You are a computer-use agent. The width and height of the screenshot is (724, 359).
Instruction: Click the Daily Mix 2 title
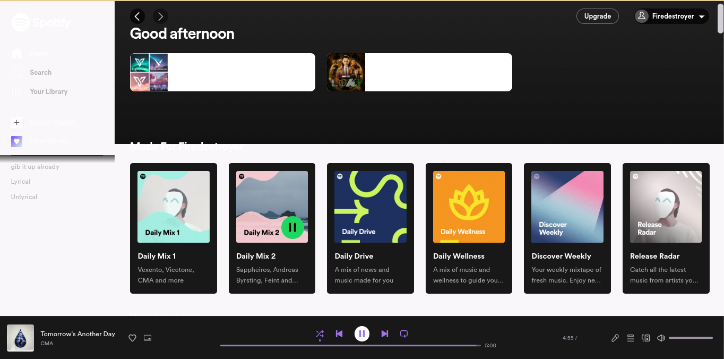(x=256, y=256)
